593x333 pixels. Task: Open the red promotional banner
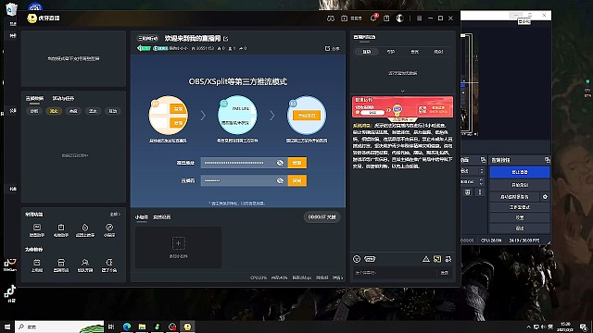click(x=402, y=107)
